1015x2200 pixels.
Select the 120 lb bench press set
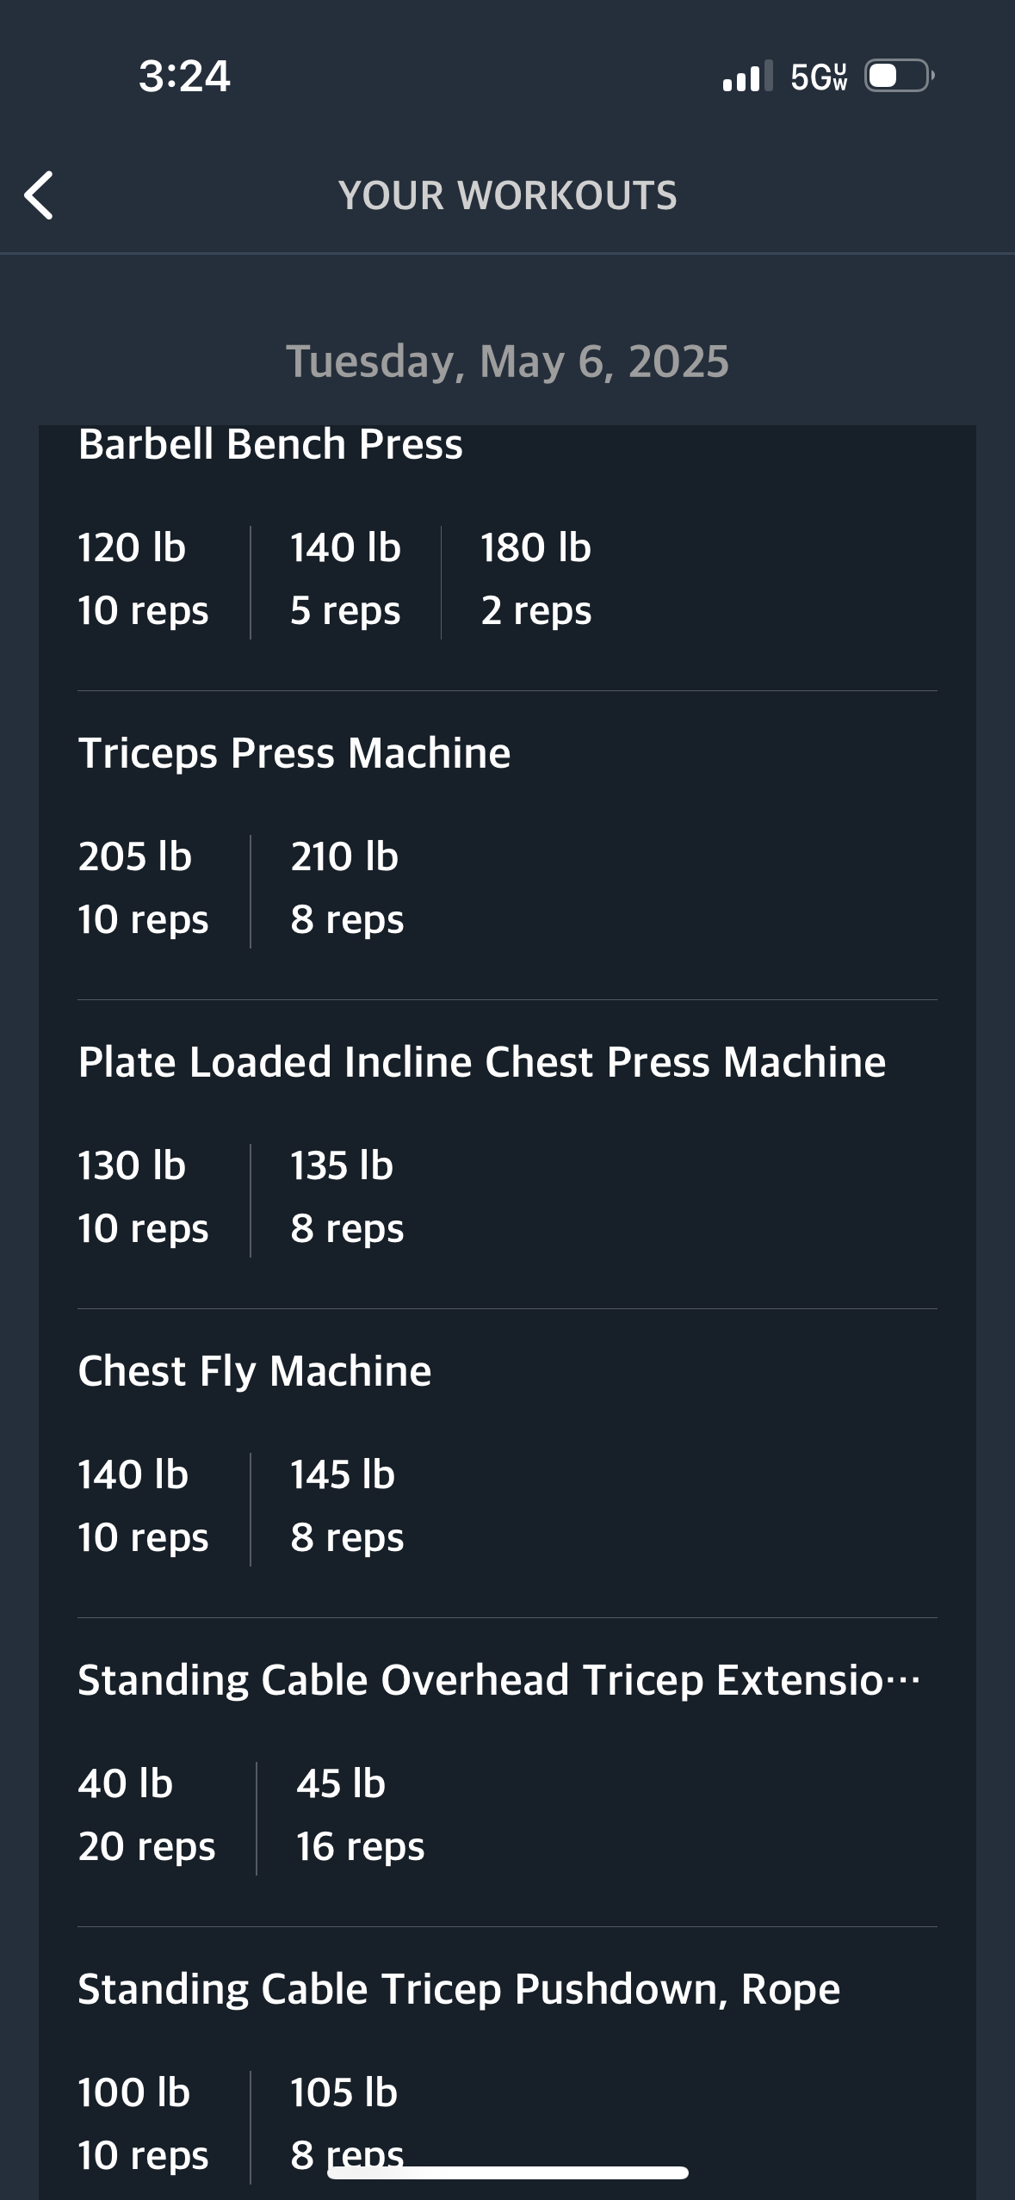point(143,579)
